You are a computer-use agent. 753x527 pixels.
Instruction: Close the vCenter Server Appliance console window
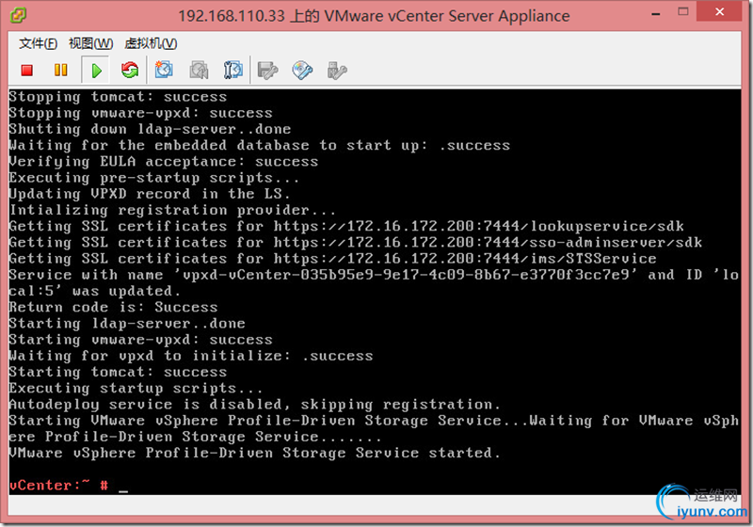[719, 11]
